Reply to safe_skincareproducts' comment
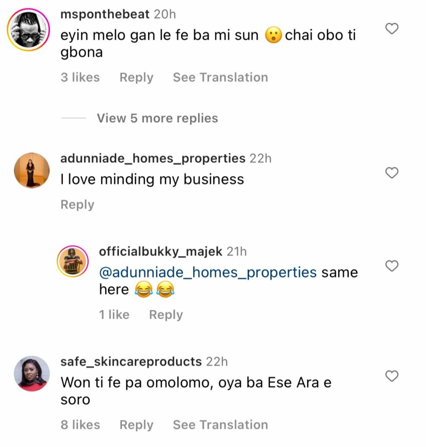The image size is (426, 447). pyautogui.click(x=136, y=424)
